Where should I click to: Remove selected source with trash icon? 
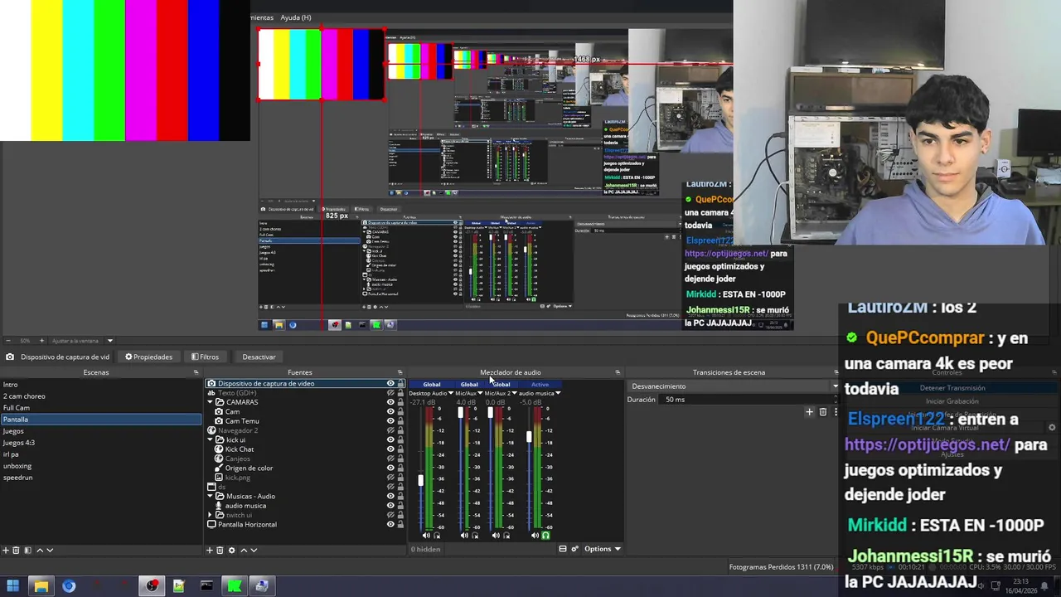[x=220, y=550]
